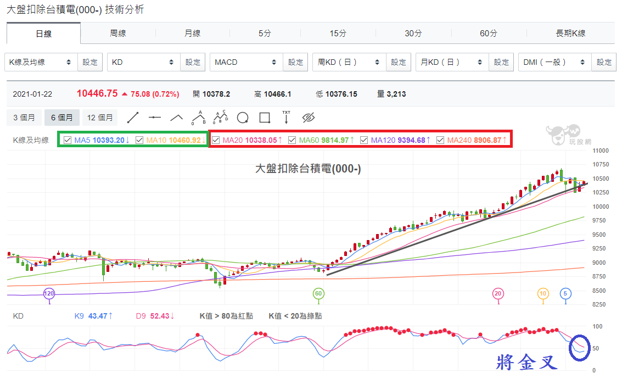622x373 pixels.
Task: Click the 量 3,213 volume value
Action: 391,94
